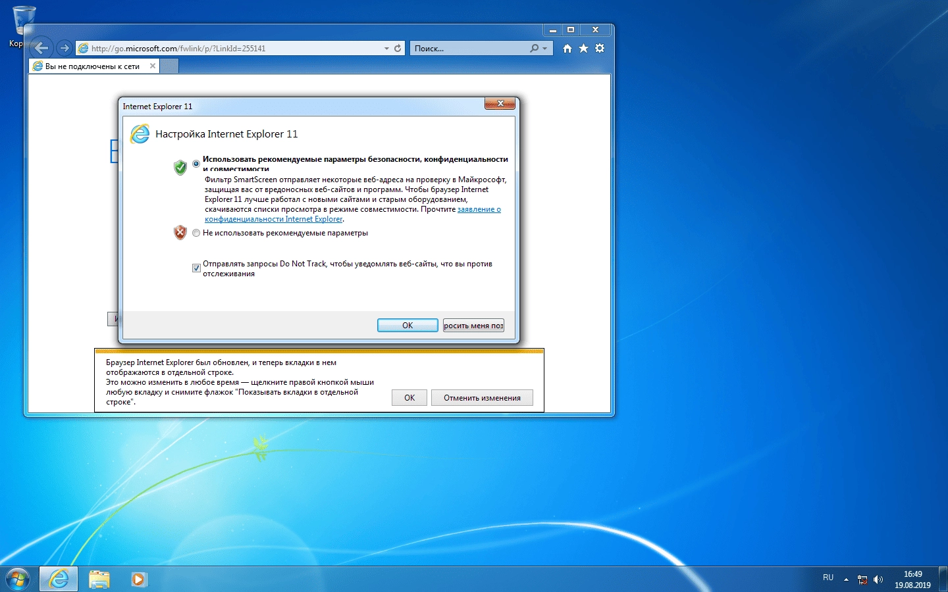Click the magnifier search icon

[534, 48]
